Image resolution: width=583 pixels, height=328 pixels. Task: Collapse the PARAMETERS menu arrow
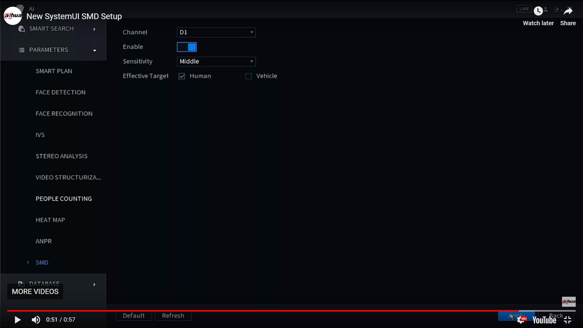coord(94,50)
